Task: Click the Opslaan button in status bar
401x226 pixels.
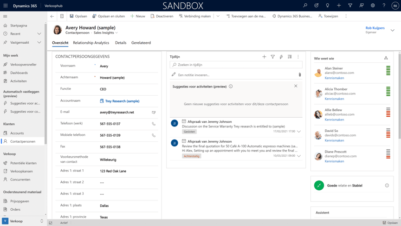Action: (390, 223)
